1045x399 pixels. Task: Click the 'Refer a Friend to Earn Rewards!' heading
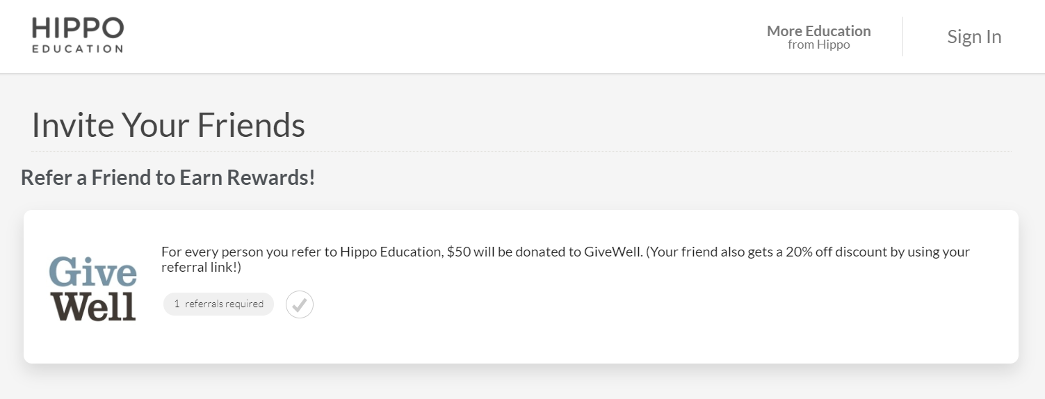click(168, 178)
